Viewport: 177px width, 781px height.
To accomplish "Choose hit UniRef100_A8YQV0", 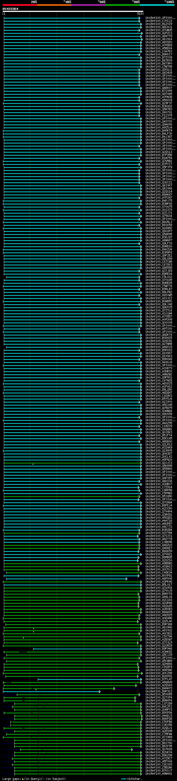I will [x=159, y=42].
